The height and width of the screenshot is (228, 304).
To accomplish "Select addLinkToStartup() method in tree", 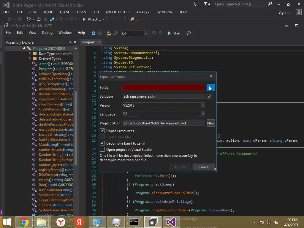I will click(x=56, y=79).
